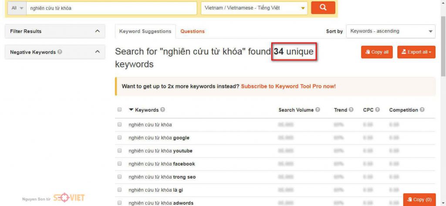
Task: Click the Search Volume column header
Action: click(x=296, y=110)
